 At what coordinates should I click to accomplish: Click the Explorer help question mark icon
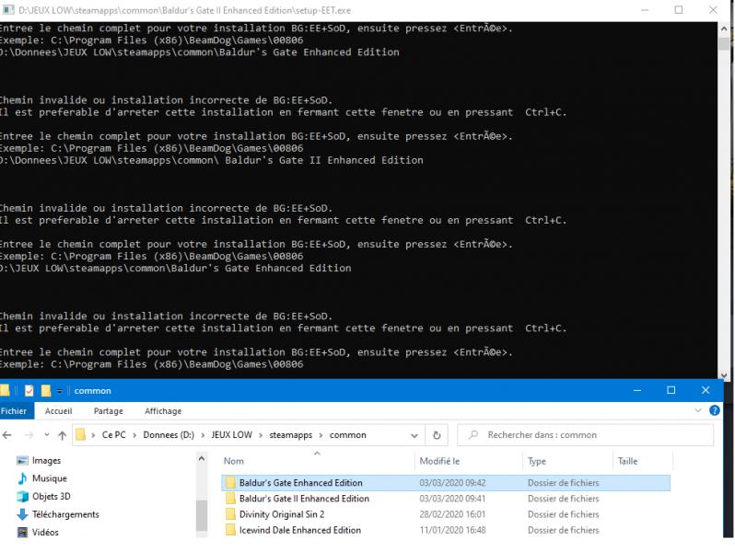[x=715, y=410]
